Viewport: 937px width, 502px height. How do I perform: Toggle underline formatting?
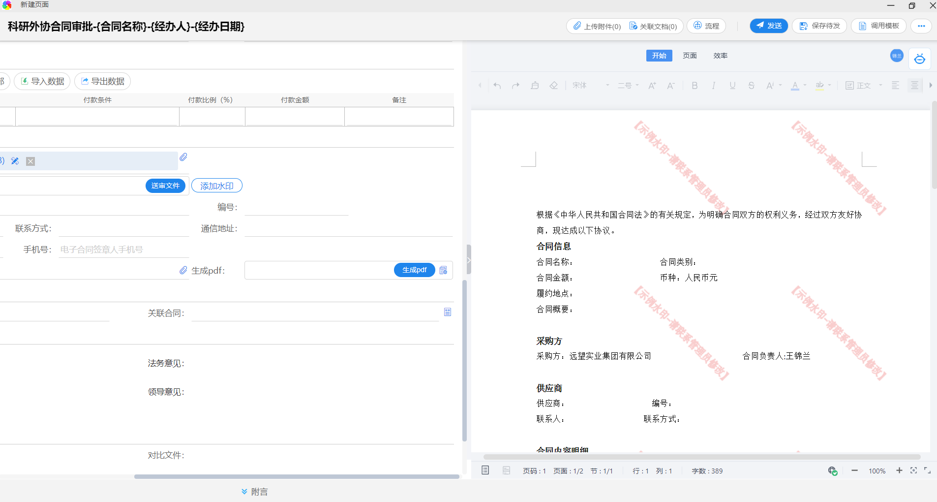(732, 86)
